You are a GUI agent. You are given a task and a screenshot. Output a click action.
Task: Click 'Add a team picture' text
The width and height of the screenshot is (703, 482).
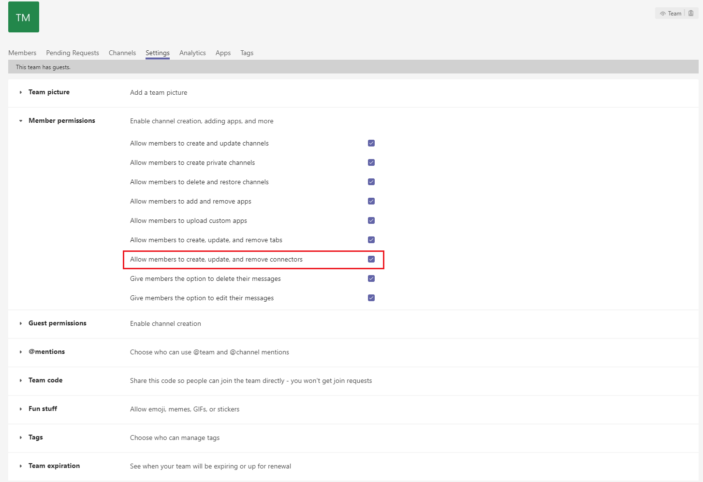tap(159, 92)
